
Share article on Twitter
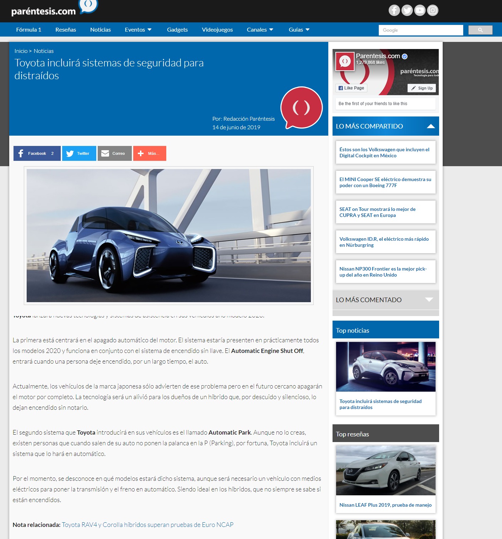click(79, 153)
